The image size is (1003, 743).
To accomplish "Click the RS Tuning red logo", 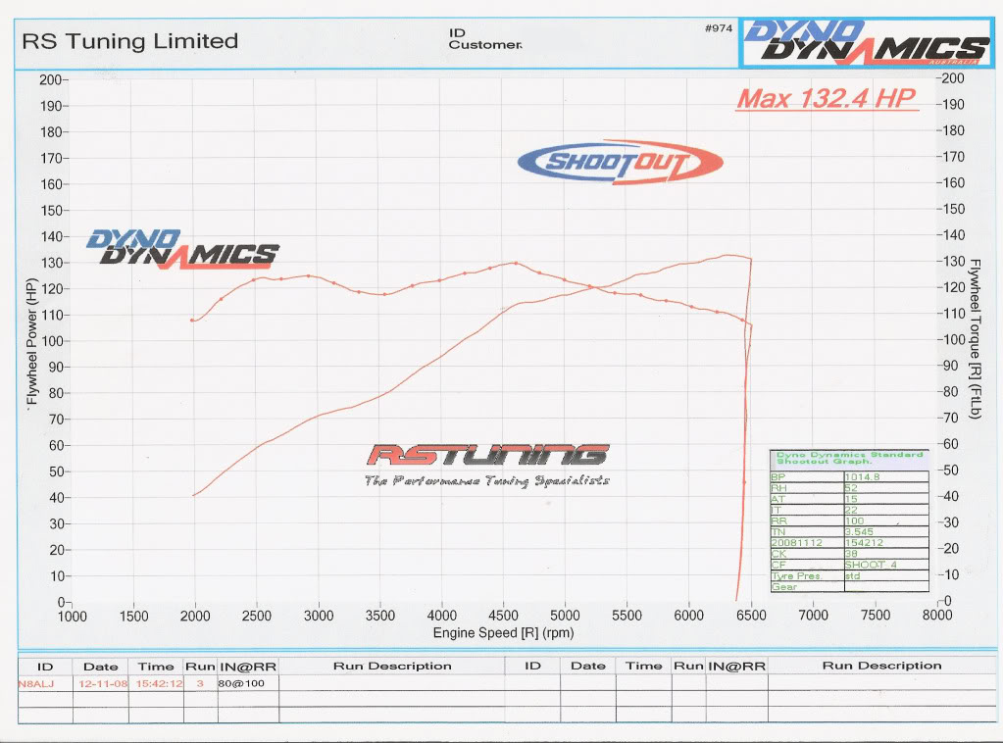I will (x=487, y=455).
